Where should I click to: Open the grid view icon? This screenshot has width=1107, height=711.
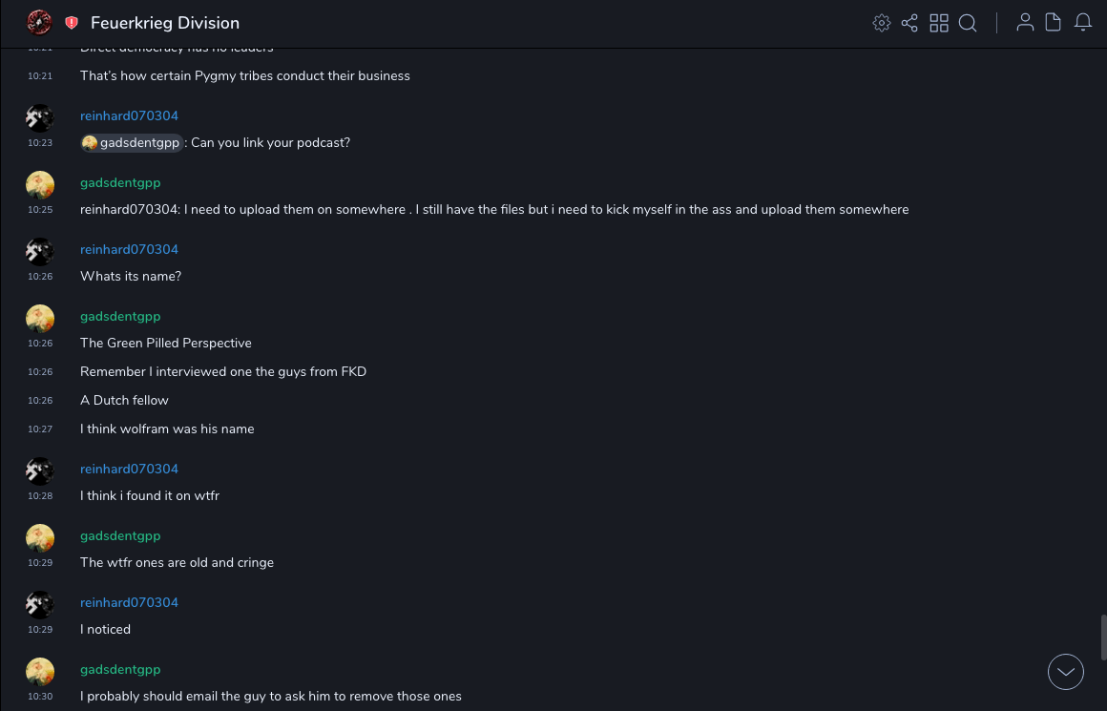[x=939, y=23]
